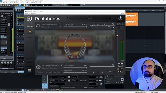Click the Realphones logo icon
This screenshot has height=93, width=166.
(x=29, y=19)
